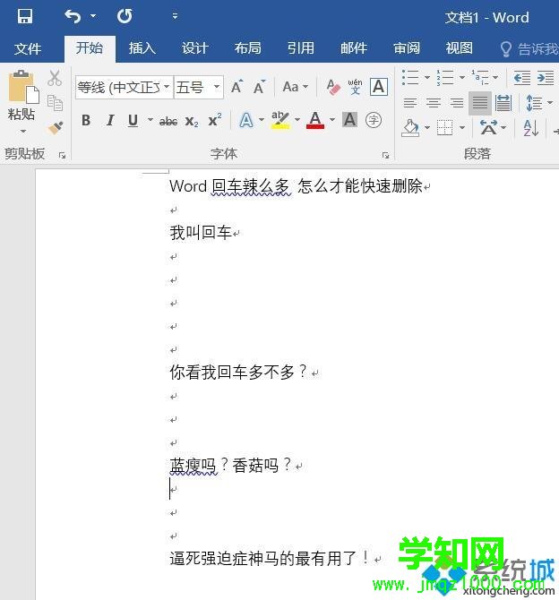
Task: Open the Customize Quick Access Toolbar arrow
Action: pyautogui.click(x=175, y=16)
